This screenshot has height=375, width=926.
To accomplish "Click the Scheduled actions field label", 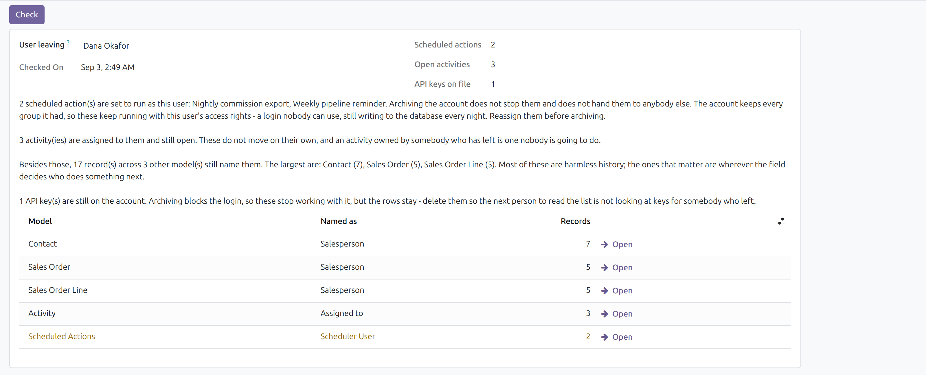I will tap(448, 45).
